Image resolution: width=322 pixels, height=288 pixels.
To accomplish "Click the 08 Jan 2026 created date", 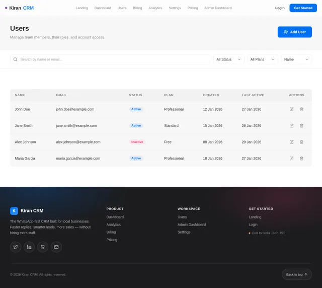I will tap(212, 142).
